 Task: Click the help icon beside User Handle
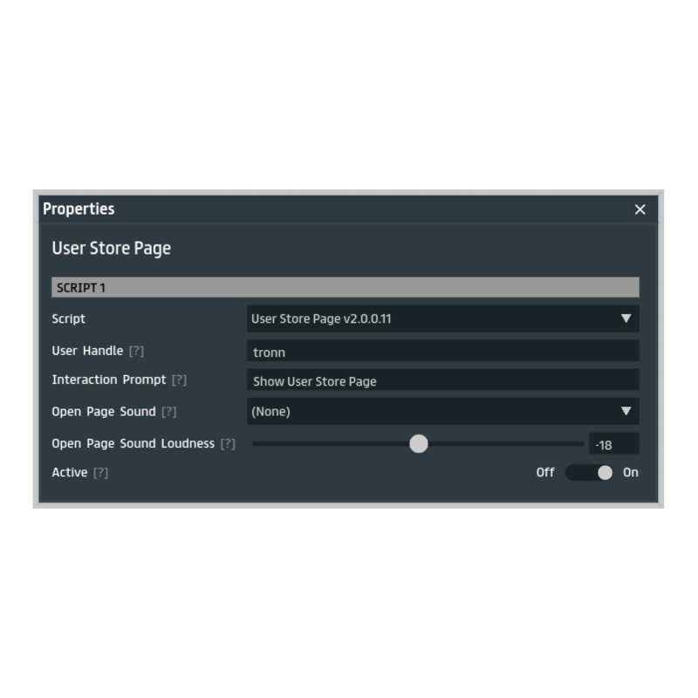(136, 351)
